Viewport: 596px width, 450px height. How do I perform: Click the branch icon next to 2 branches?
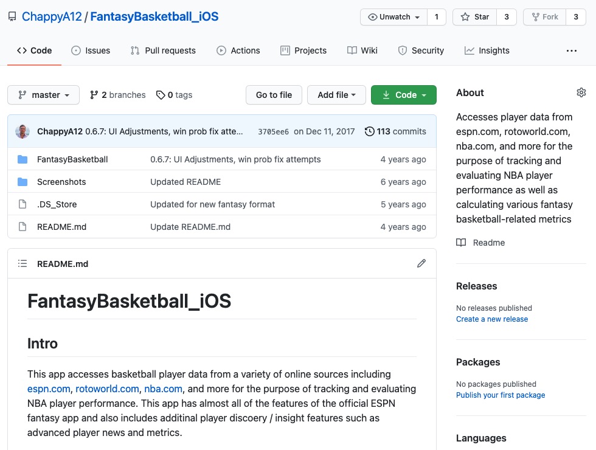(94, 95)
